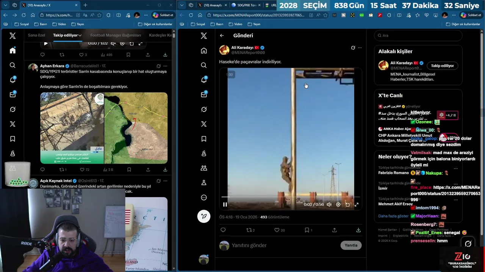Viewport: 485px width, 272px height.
Task: Open more options on Ayhan Erkara's post
Action: coord(165,66)
